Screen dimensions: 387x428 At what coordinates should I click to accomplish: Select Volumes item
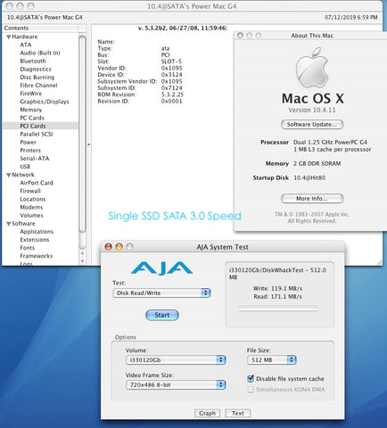[x=31, y=216]
